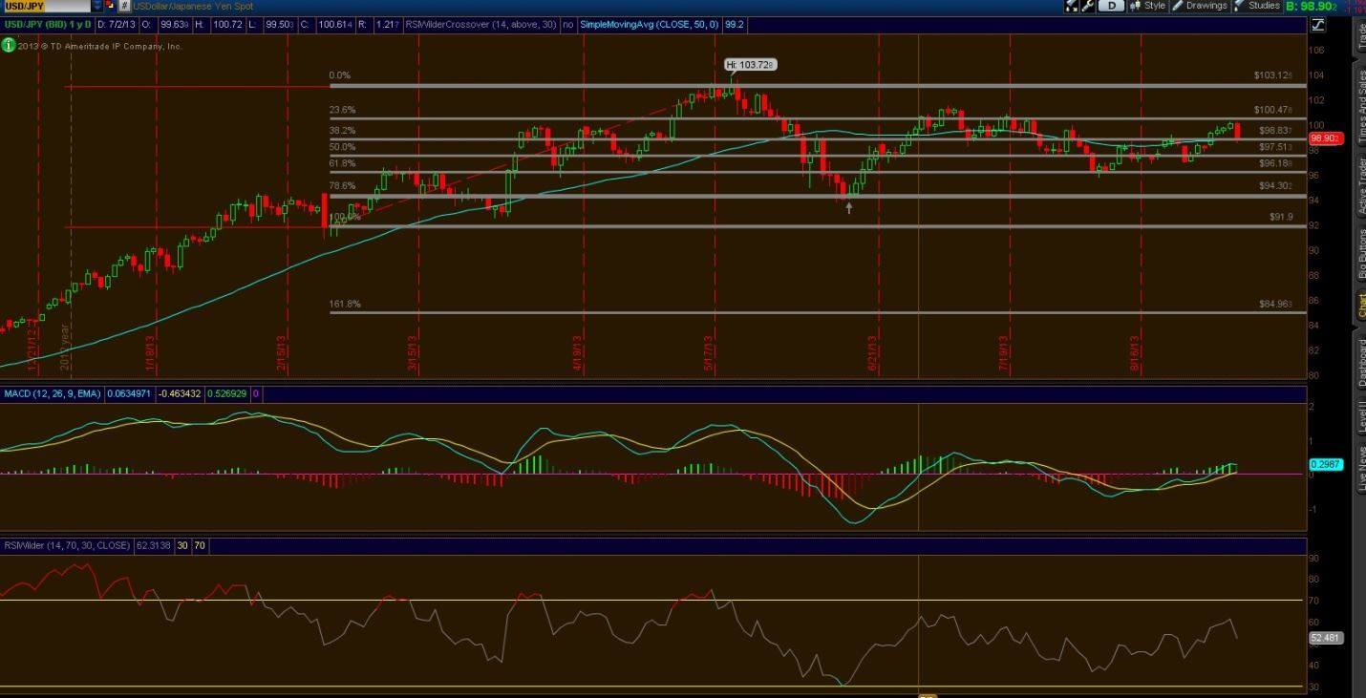
Task: Toggle the maximize chart arrow at top right
Action: click(x=1316, y=24)
